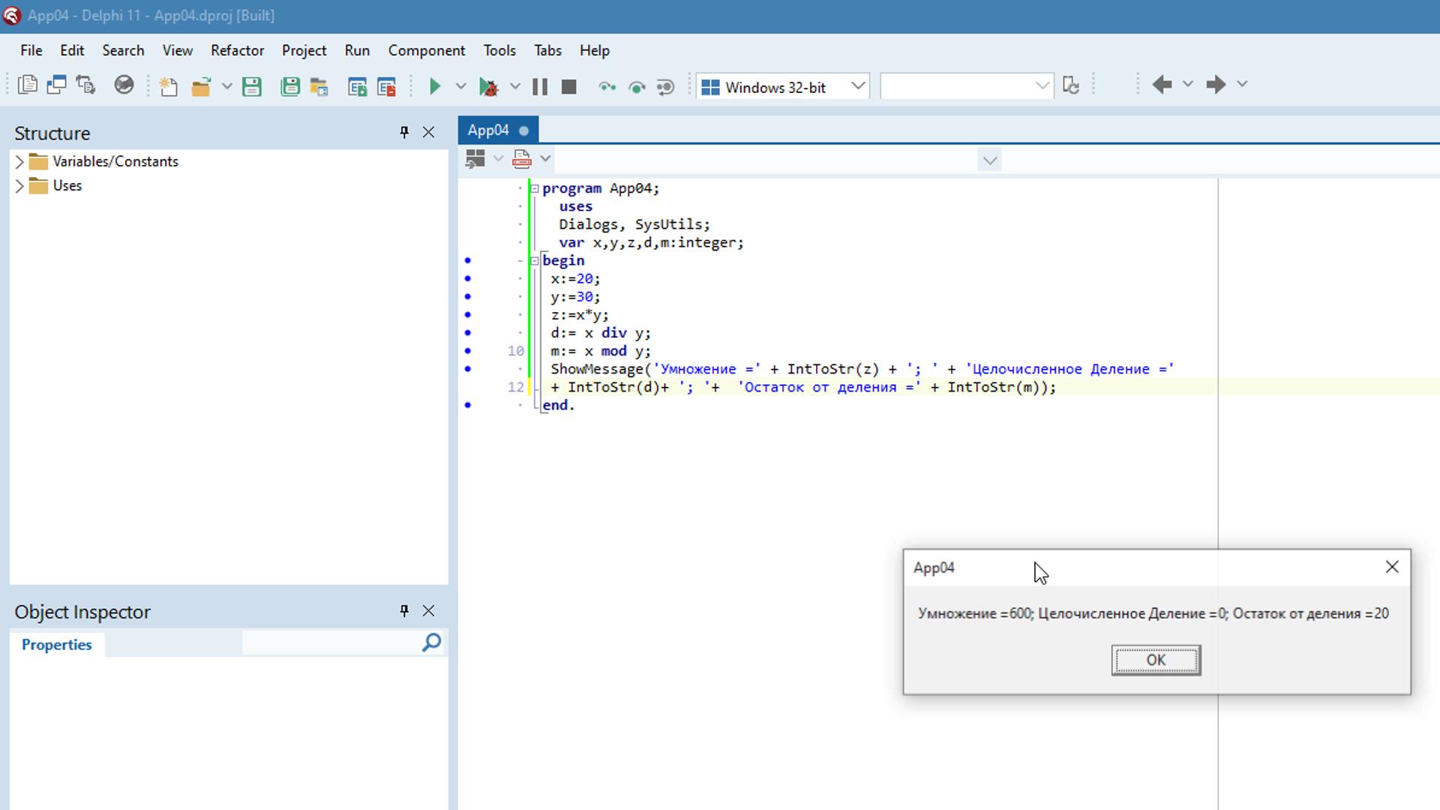Pause the running program
This screenshot has width=1440, height=810.
[x=540, y=86]
